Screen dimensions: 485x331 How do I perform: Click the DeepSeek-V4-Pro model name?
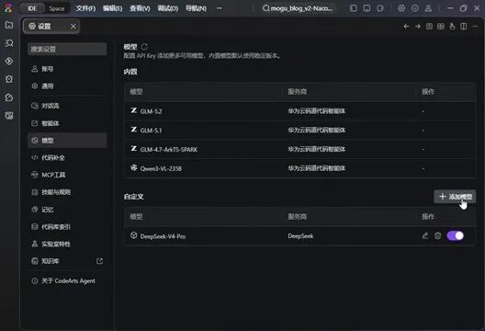[x=163, y=236]
